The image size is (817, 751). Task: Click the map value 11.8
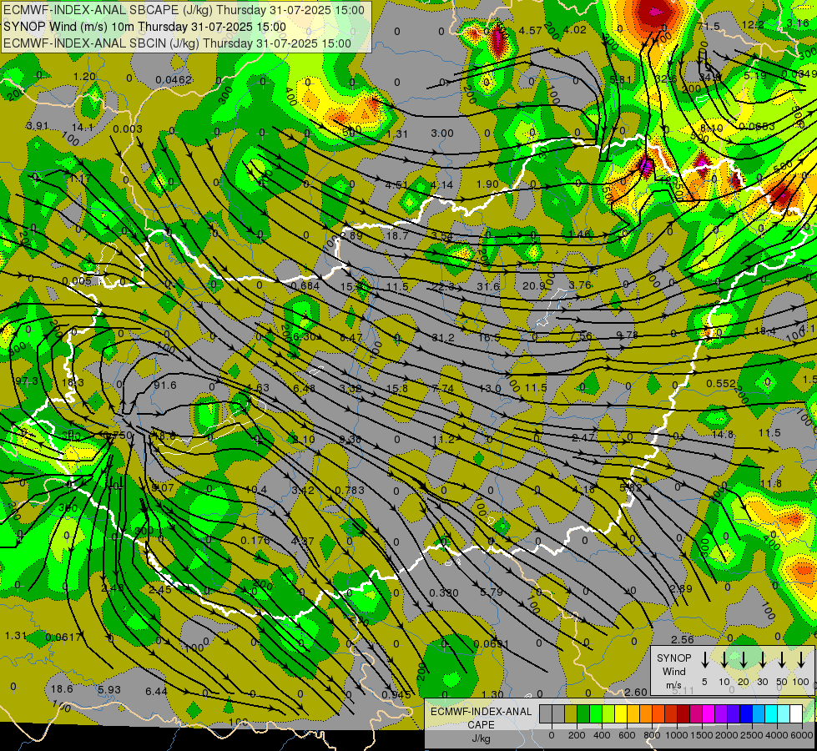click(x=770, y=484)
